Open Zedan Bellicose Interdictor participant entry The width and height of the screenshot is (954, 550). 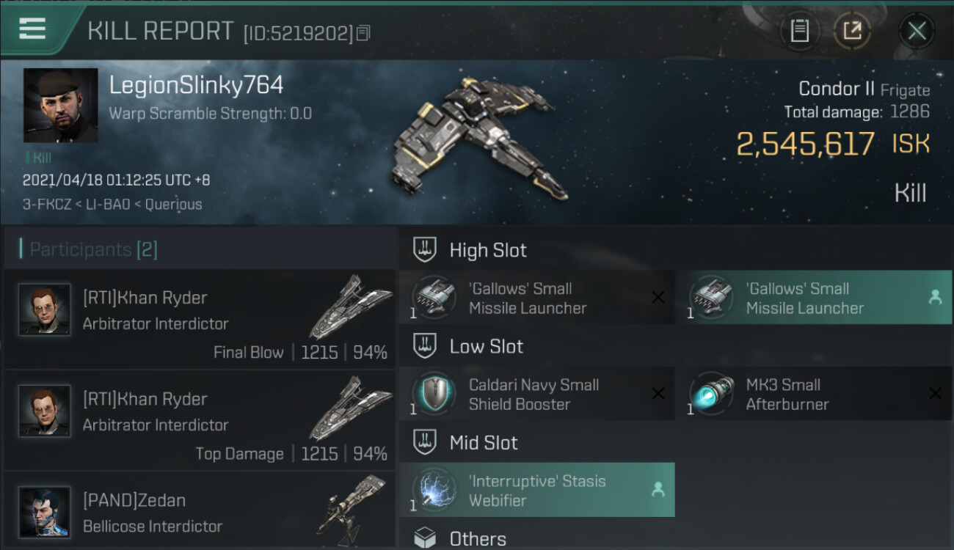click(200, 510)
